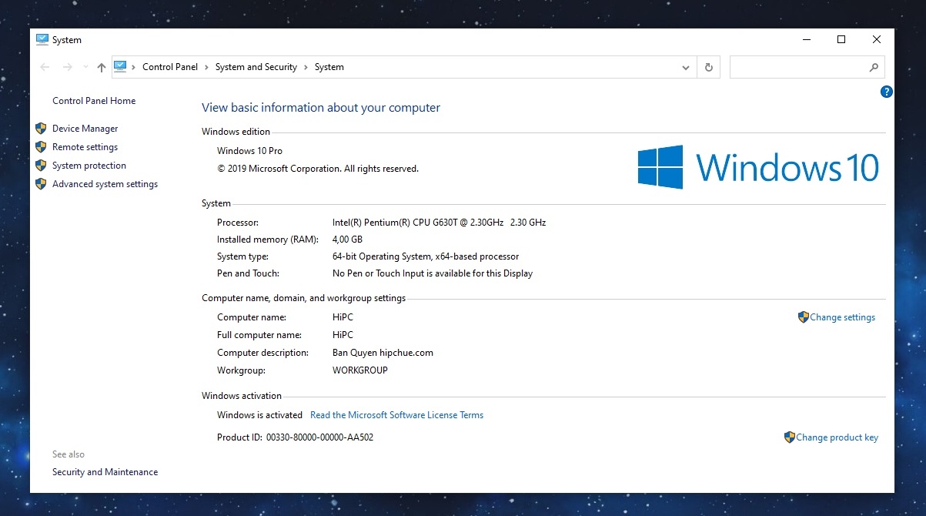Image resolution: width=926 pixels, height=516 pixels.
Task: Click the "Windows 10 Pro" edition text
Action: (249, 151)
